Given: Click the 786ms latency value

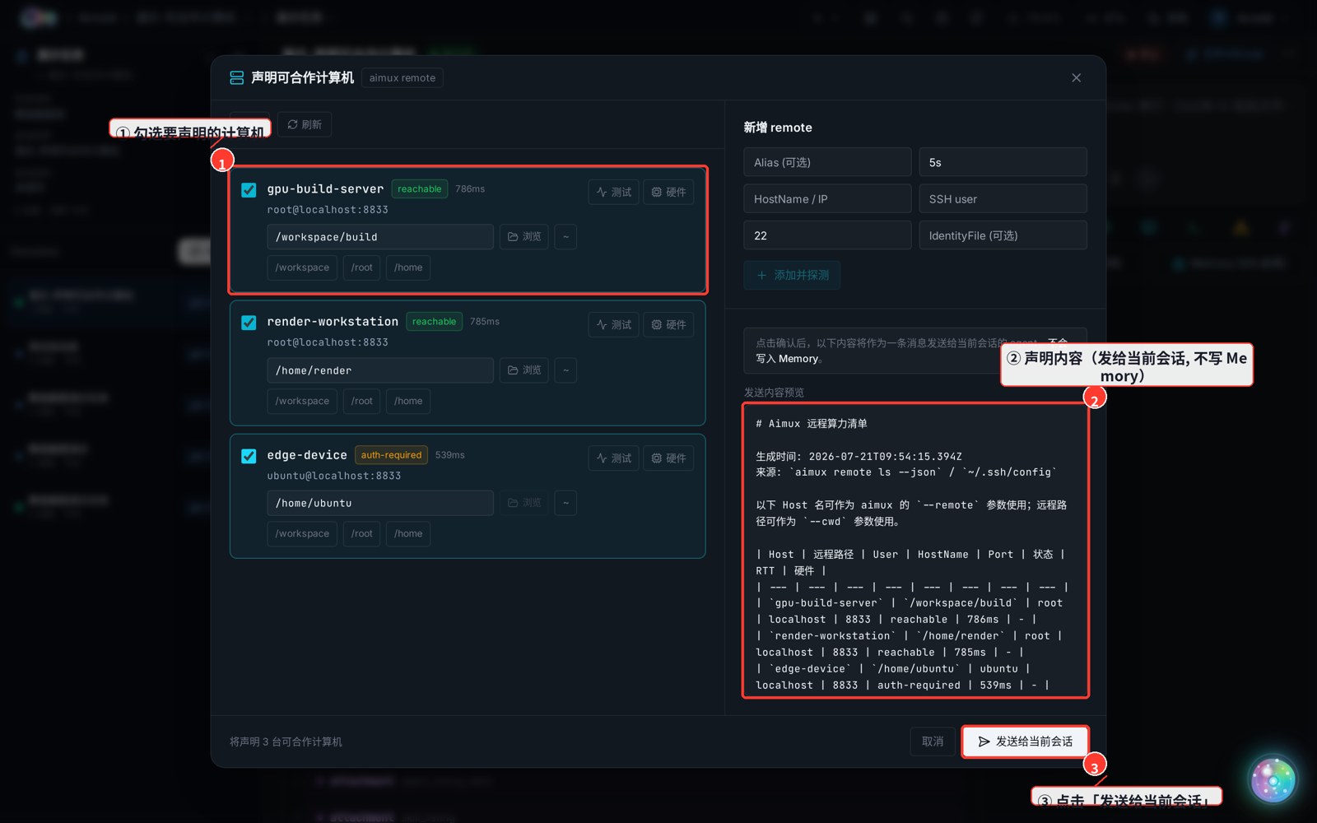Looking at the screenshot, I should (x=470, y=189).
